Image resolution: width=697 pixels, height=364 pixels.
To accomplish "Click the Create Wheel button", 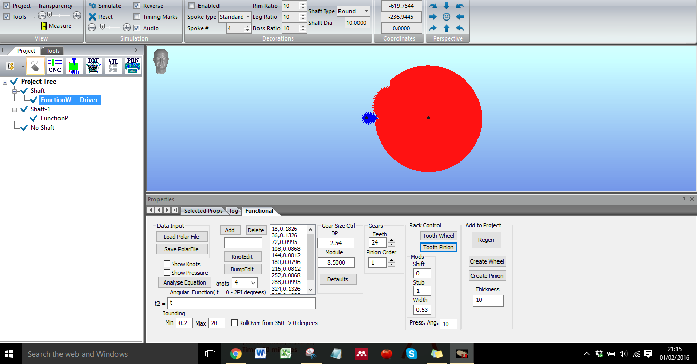I will 487,261.
